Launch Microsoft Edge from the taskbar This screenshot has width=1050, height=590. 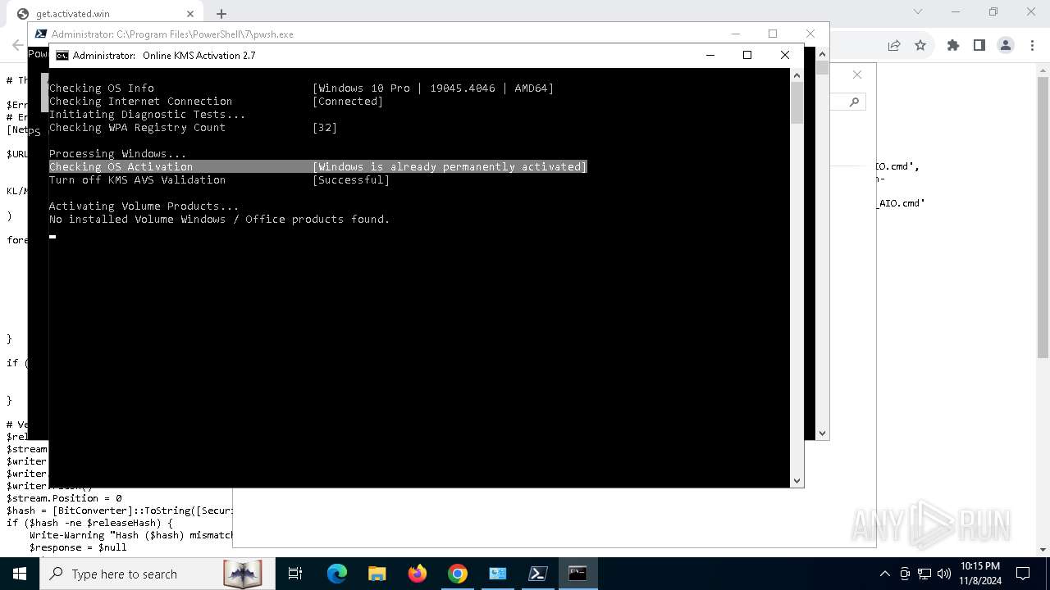[x=337, y=574]
